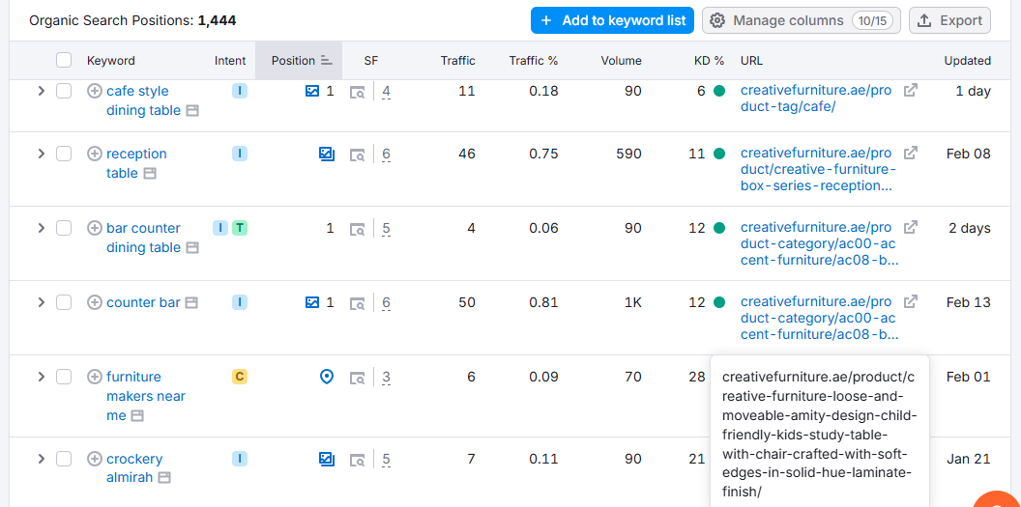Click image pack position icon for crockery almirah
Image resolution: width=1021 pixels, height=507 pixels.
327,459
